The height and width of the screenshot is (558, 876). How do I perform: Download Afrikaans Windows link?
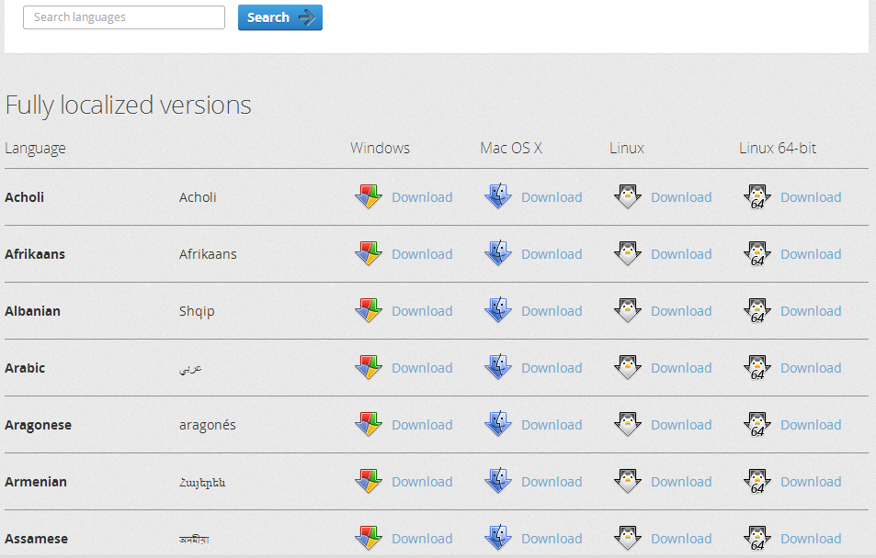click(422, 254)
